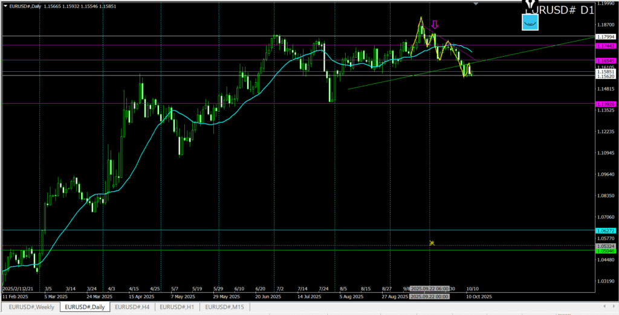The image size is (619, 315).
Task: Click the current price 1.15851 label
Action: [x=605, y=72]
